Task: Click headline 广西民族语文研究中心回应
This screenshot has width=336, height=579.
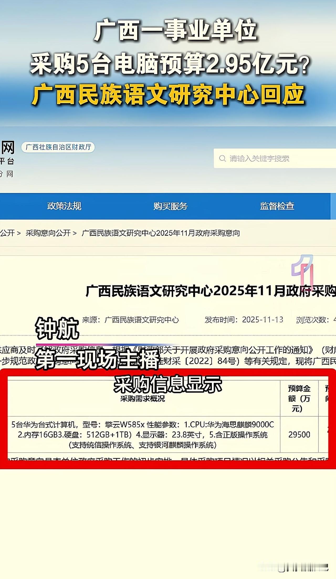Action: (x=168, y=95)
